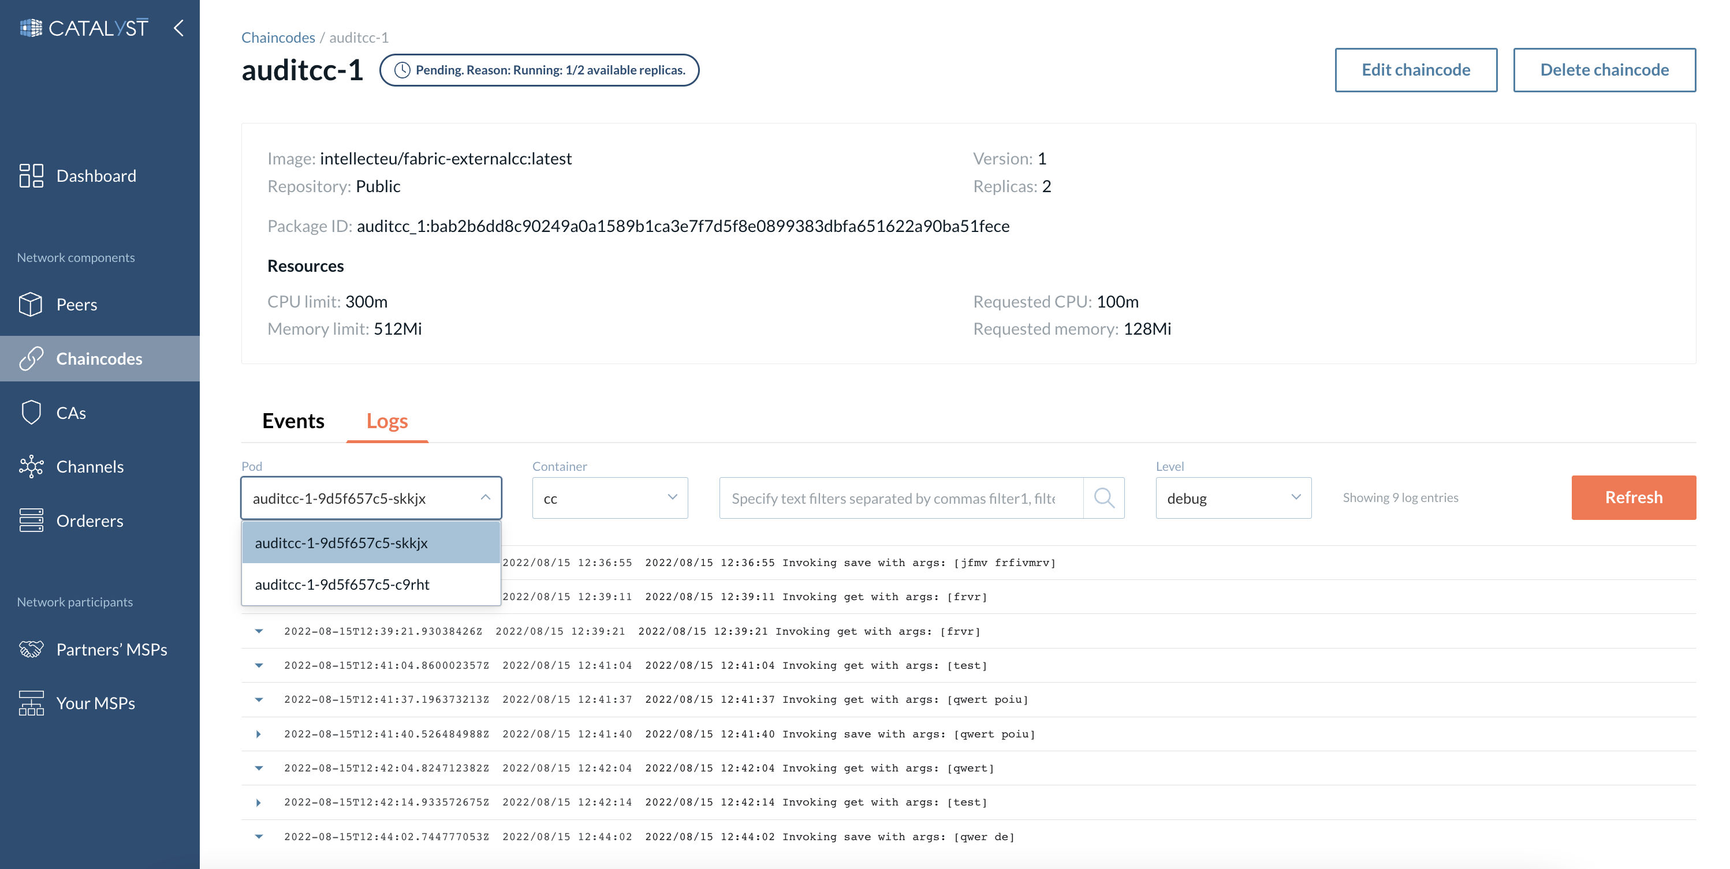
Task: Click the CAs shield icon
Action: coord(31,413)
